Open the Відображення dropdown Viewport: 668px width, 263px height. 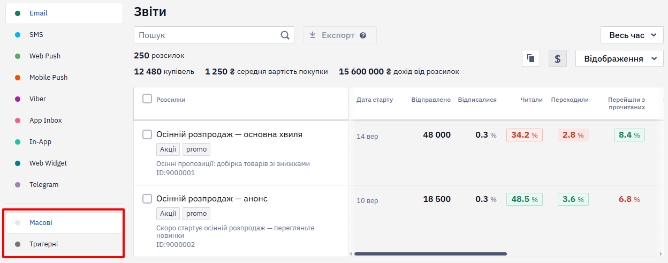(619, 58)
